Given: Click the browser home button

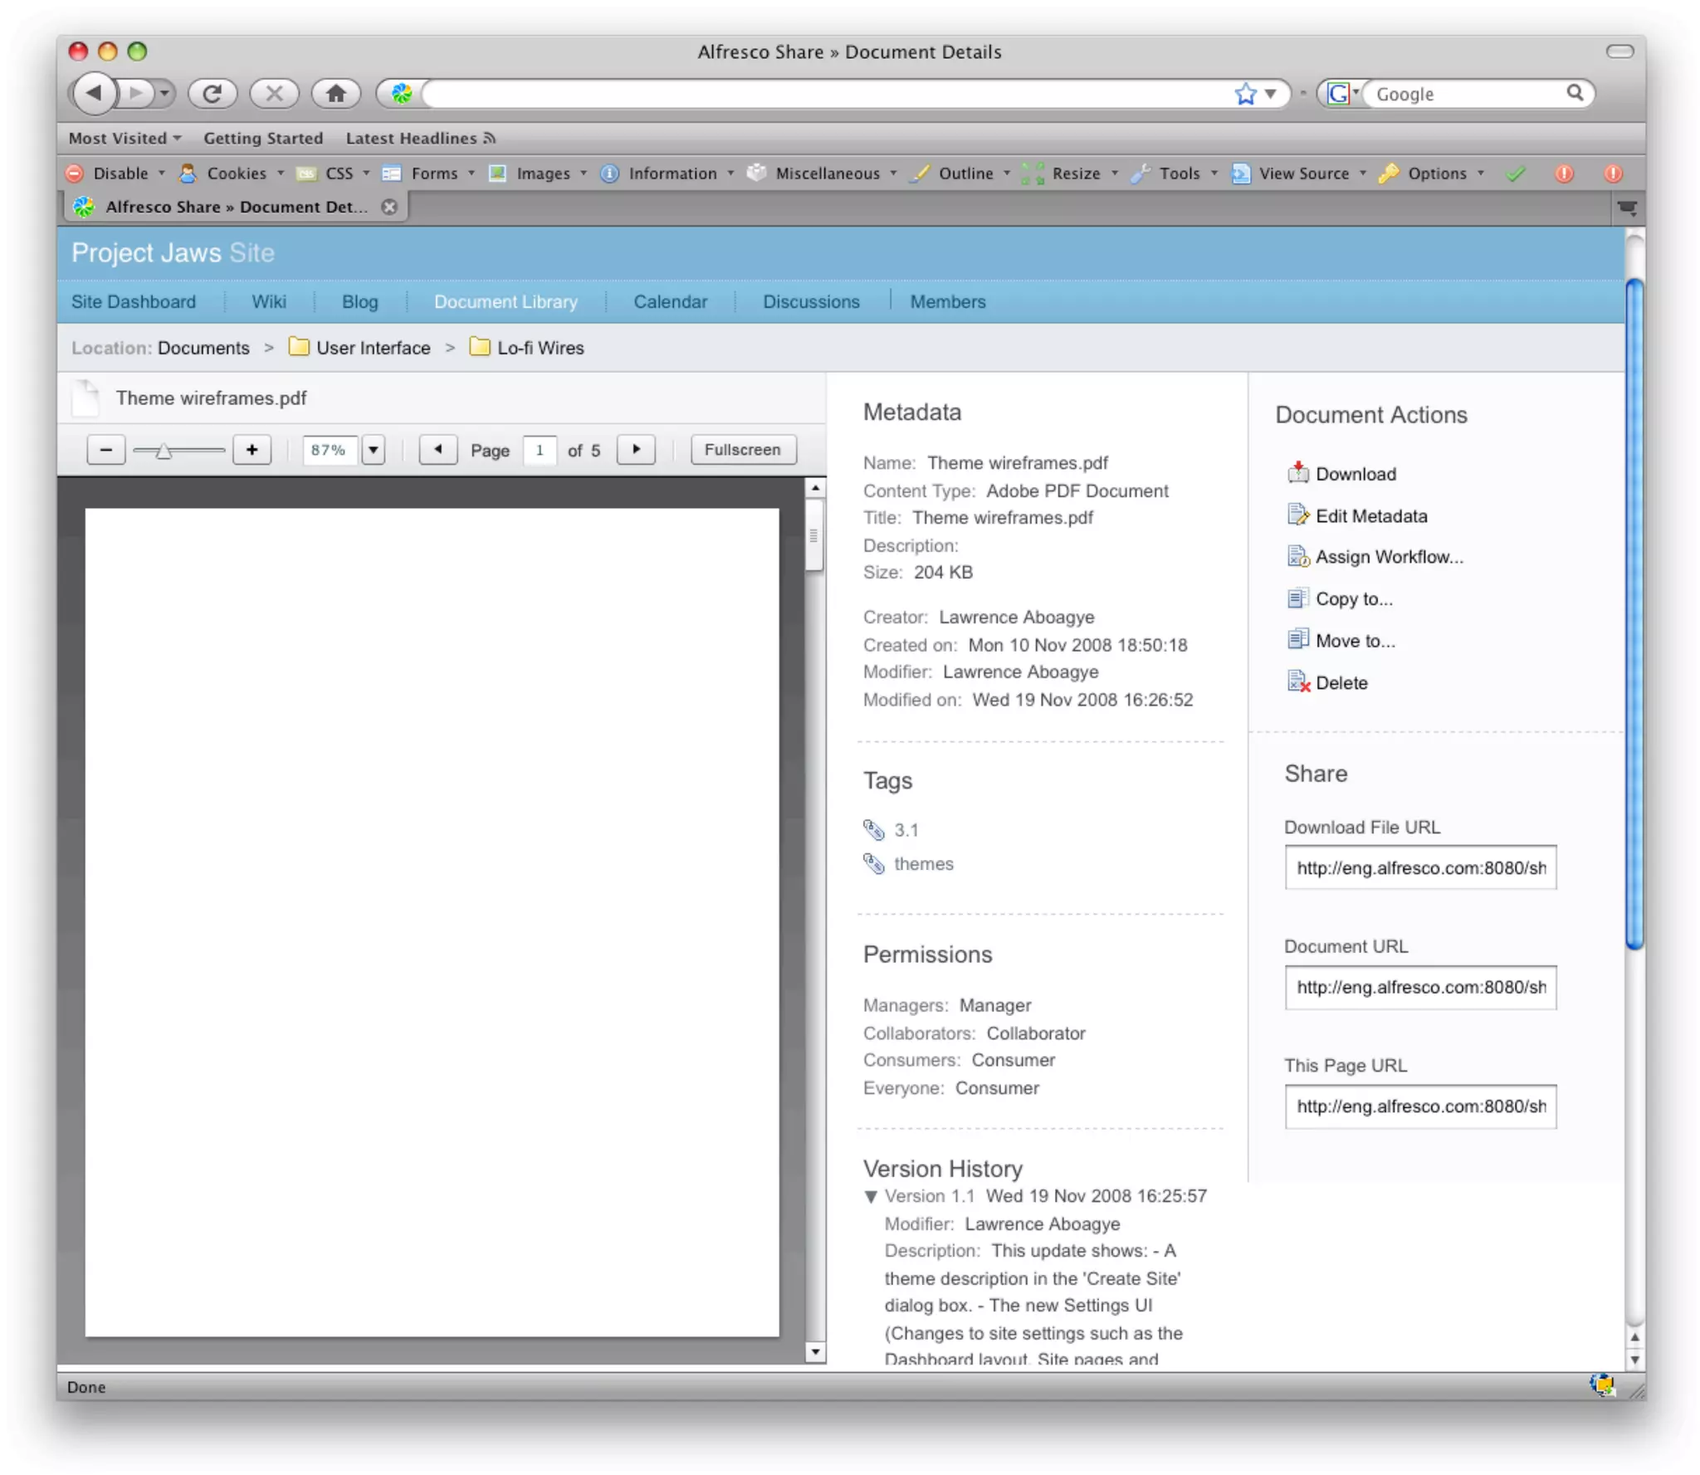Looking at the screenshot, I should tap(335, 93).
